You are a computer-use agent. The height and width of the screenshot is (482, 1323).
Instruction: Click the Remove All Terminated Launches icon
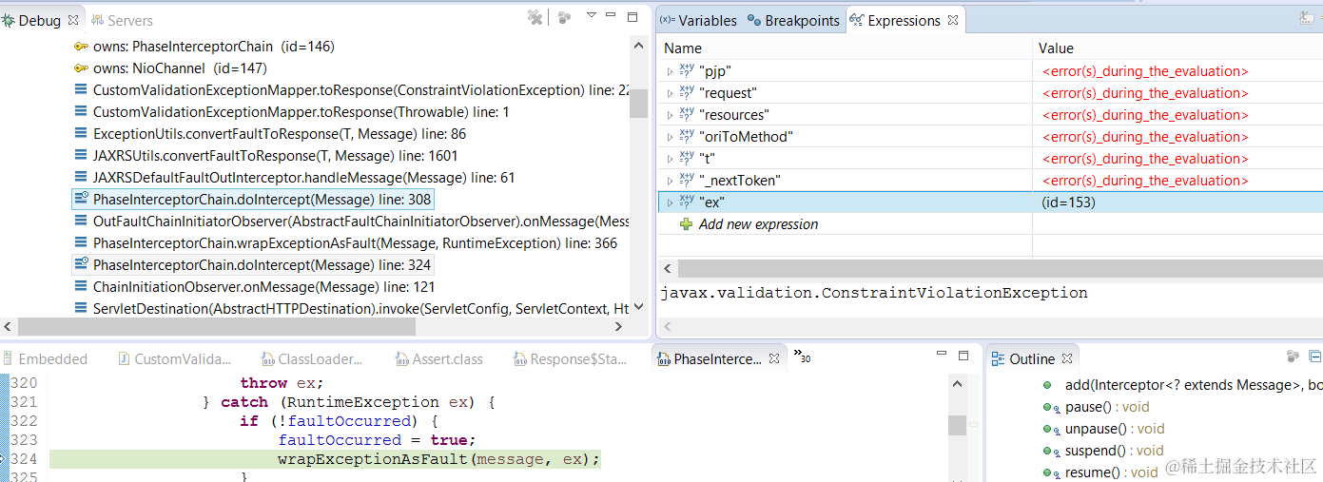pos(535,17)
